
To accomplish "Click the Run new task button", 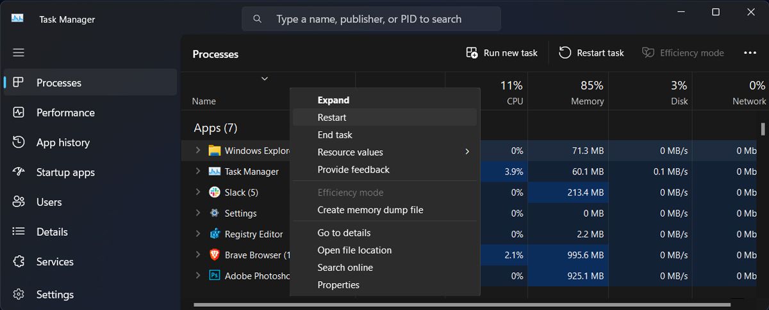I will pos(502,53).
